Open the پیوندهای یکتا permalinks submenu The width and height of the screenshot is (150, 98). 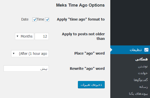click(138, 94)
